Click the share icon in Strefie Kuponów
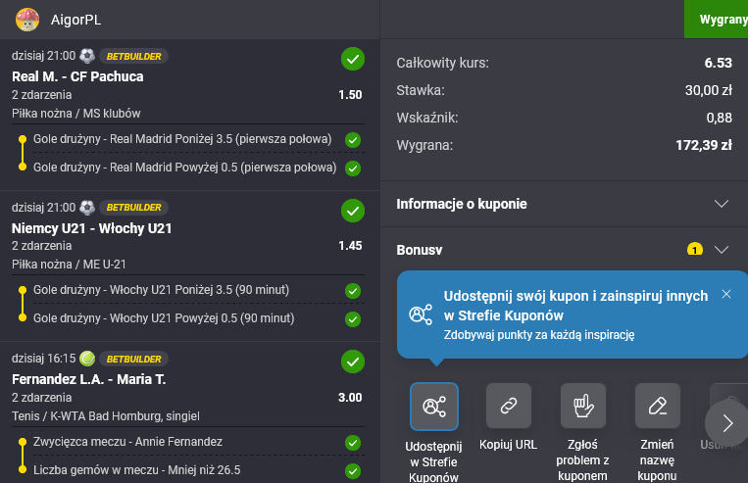The width and height of the screenshot is (748, 483). 433,407
